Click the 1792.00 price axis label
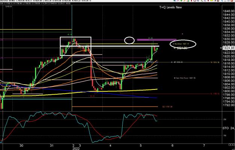Viewport: 235px width, 150px height. pos(229,105)
